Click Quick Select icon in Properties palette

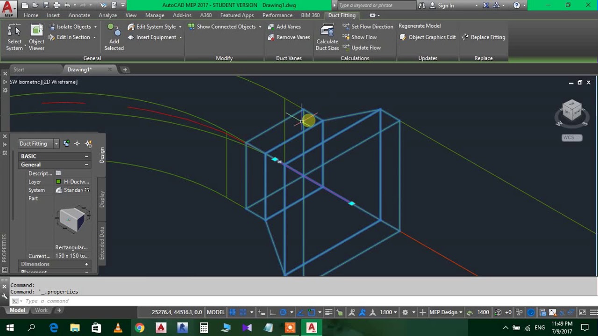click(x=89, y=144)
